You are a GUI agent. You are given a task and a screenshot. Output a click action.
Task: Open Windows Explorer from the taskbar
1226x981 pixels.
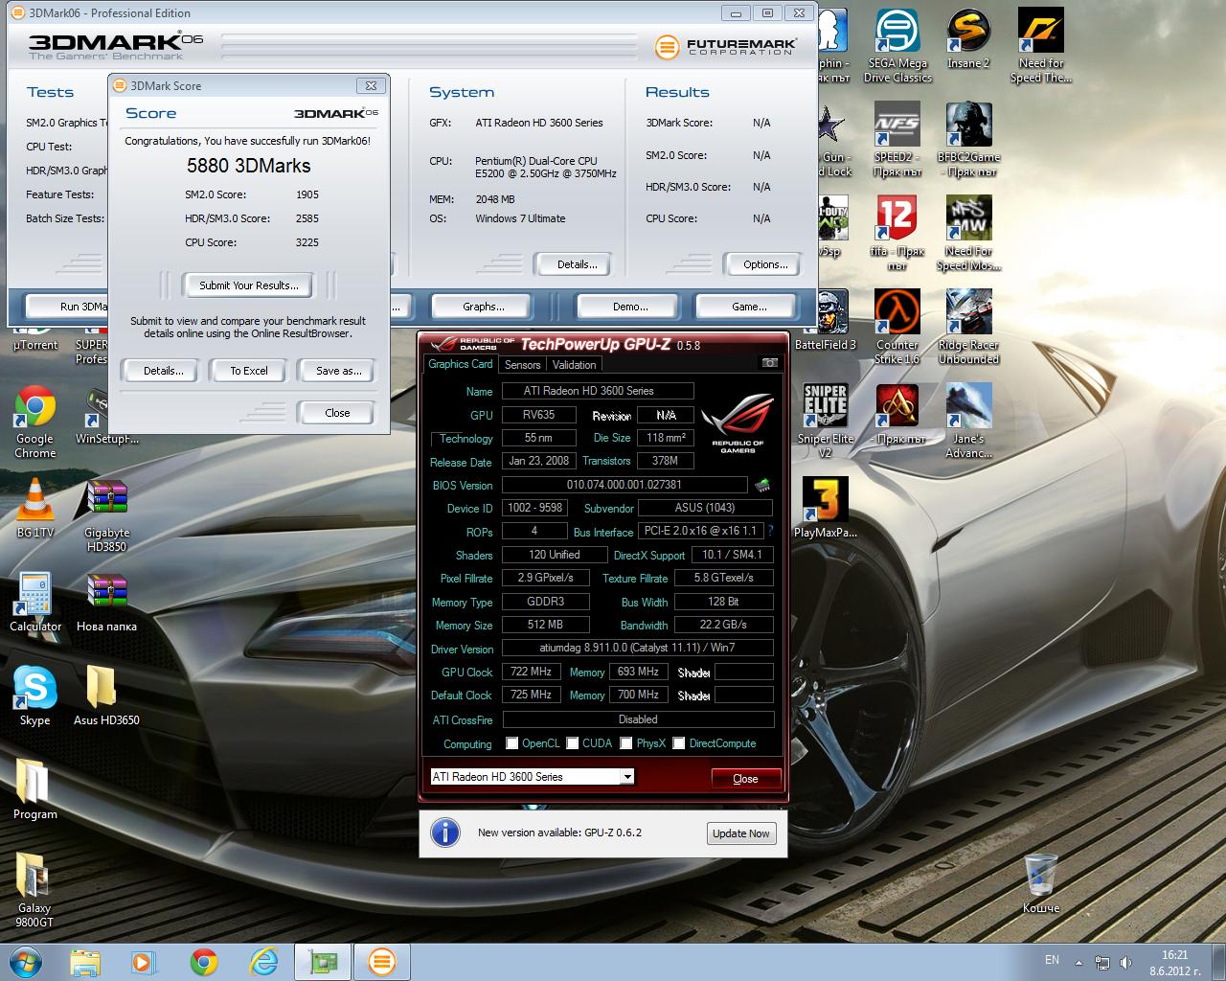click(85, 962)
